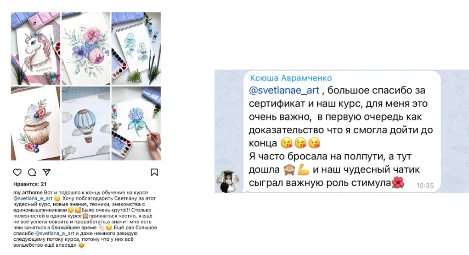The height and width of the screenshot is (255, 469).
Task: Open the cupcake with berries painting
Action: tap(35, 124)
